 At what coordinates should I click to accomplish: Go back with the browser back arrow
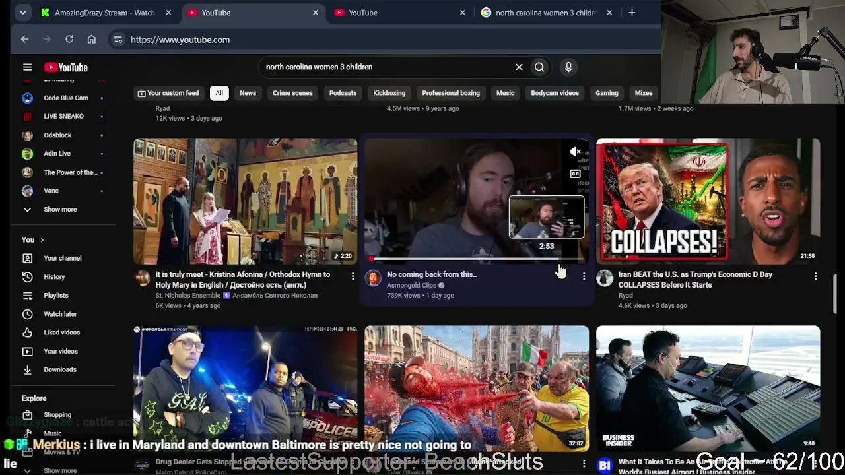(x=24, y=40)
